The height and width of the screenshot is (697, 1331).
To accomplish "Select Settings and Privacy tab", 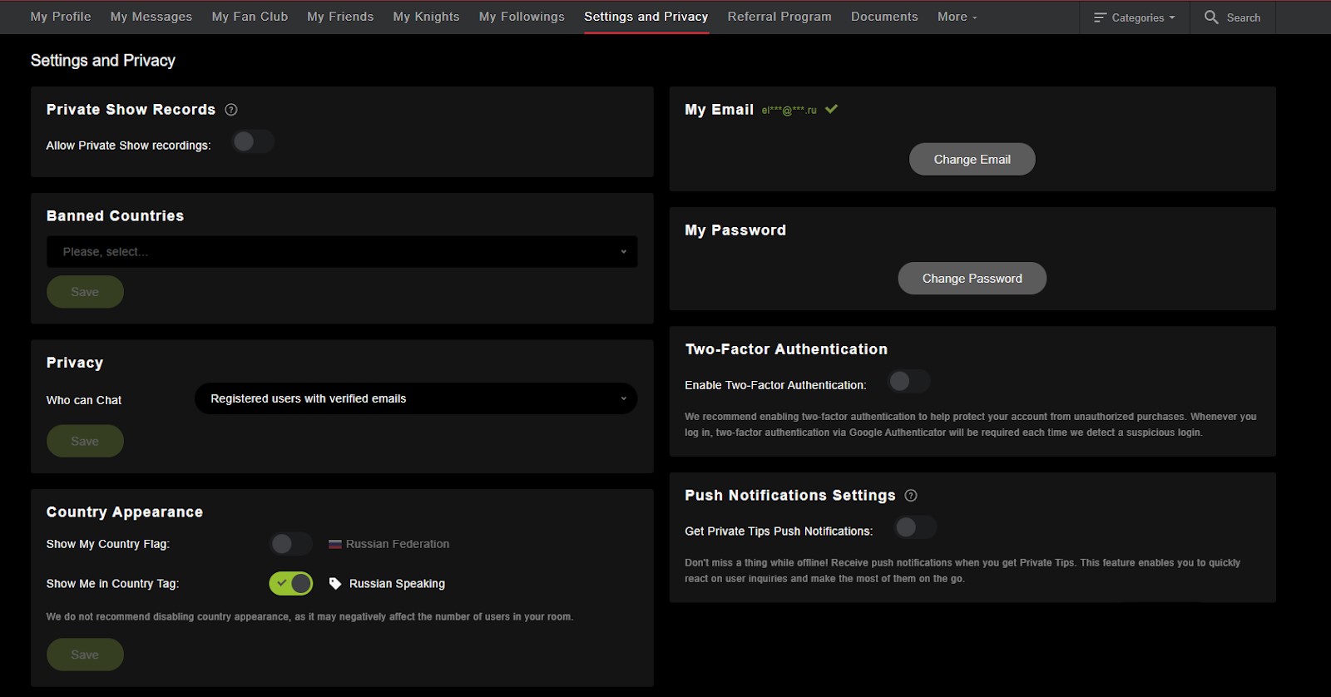I will [x=646, y=17].
